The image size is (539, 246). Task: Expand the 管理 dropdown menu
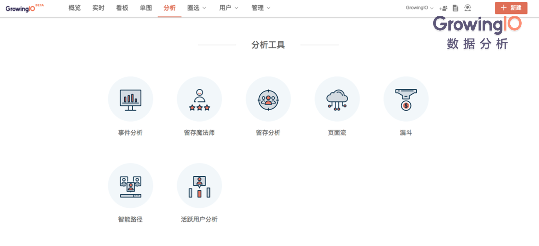point(261,8)
